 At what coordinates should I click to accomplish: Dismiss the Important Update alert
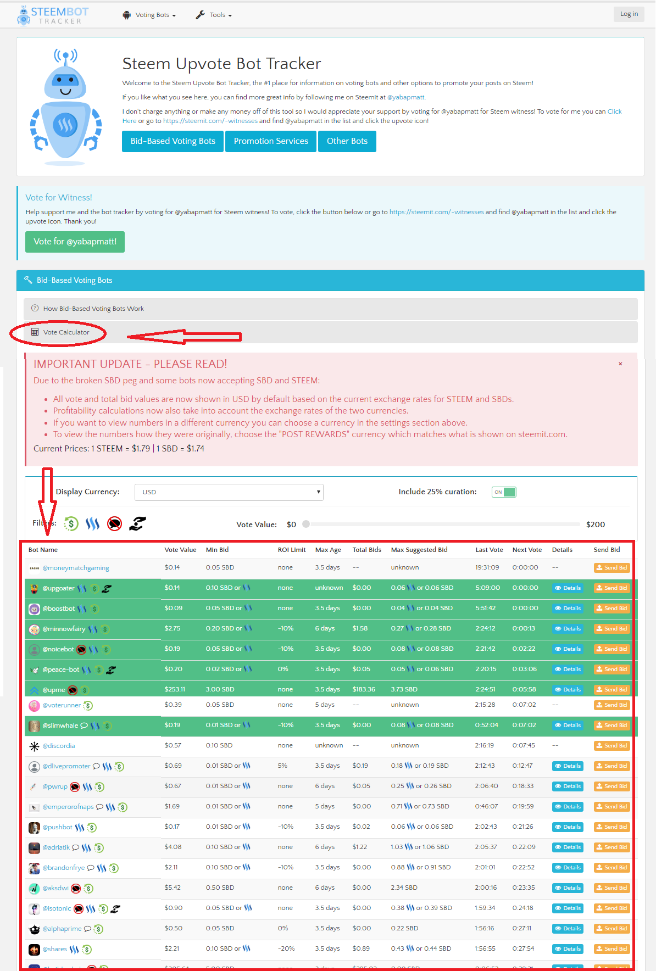pos(620,364)
